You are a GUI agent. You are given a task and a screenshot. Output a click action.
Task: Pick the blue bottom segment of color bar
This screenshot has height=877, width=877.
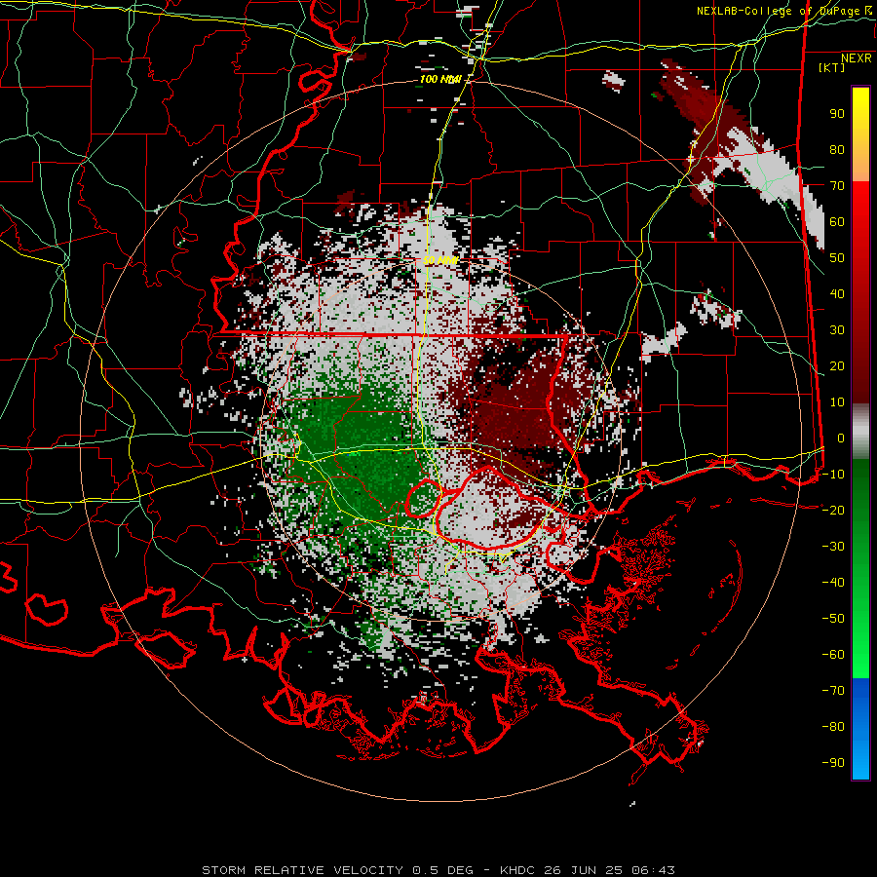point(860,728)
